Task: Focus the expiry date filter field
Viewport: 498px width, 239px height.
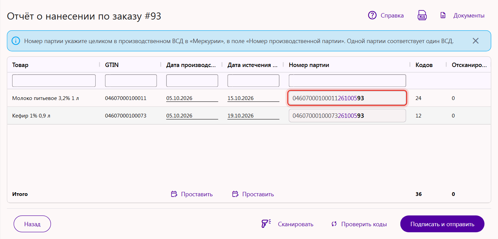Action: coord(253,80)
